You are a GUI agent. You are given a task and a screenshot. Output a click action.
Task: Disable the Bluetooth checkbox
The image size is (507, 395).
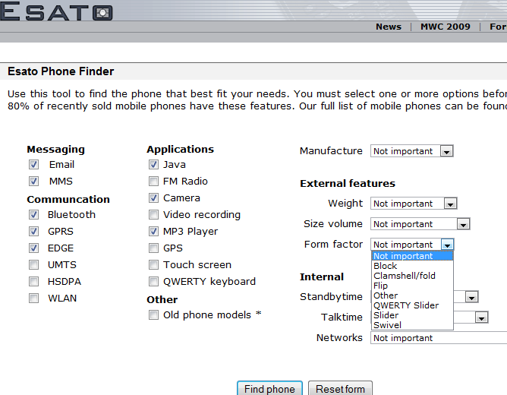(x=33, y=215)
